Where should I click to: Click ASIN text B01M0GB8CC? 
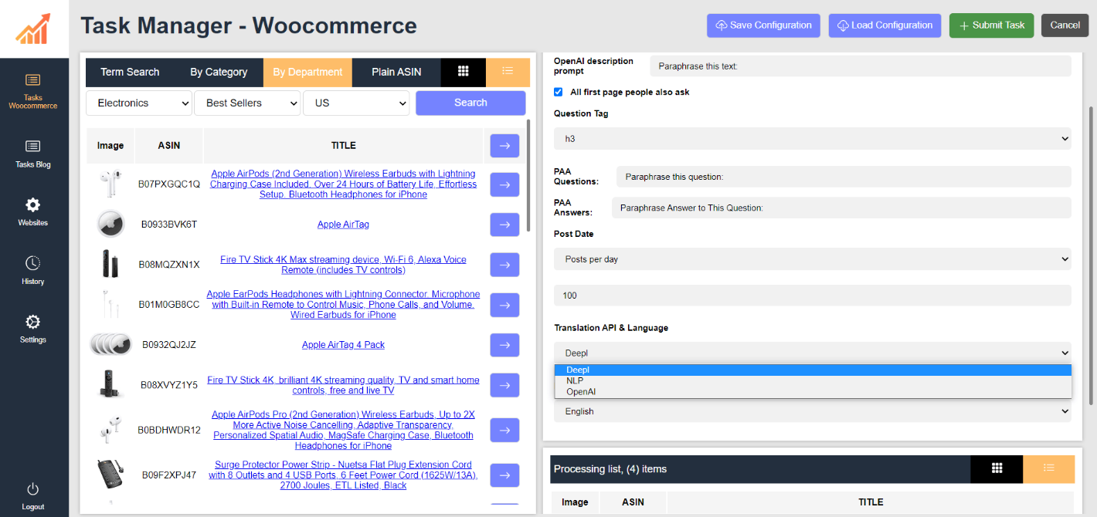click(168, 305)
